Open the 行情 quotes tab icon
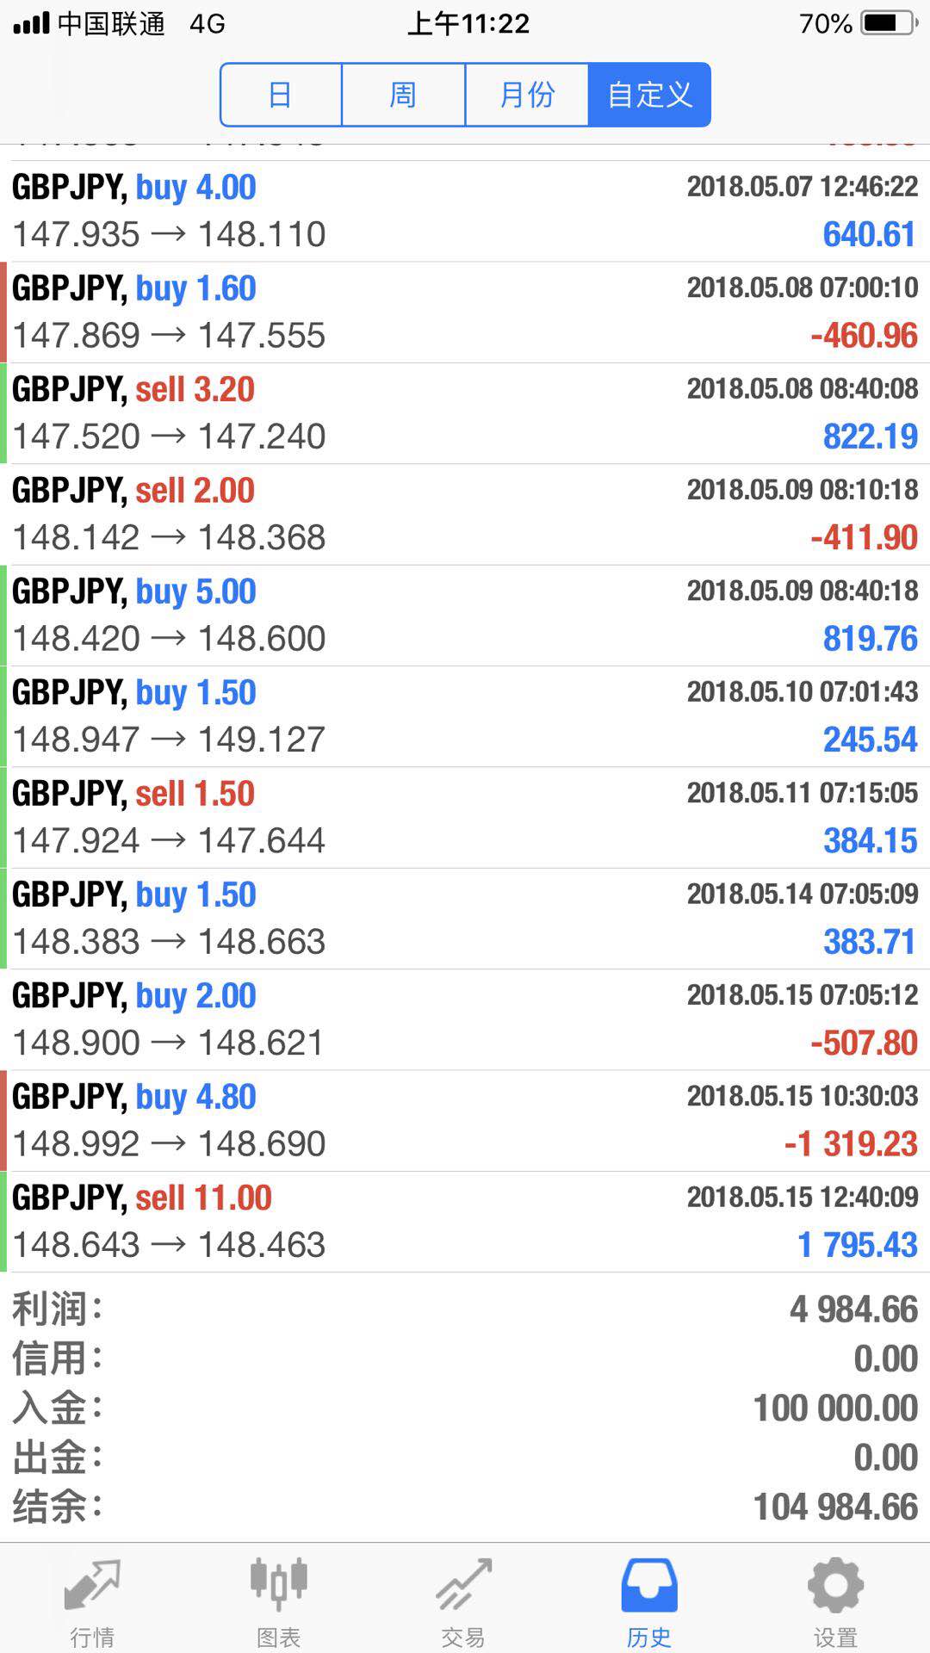 pyautogui.click(x=92, y=1585)
